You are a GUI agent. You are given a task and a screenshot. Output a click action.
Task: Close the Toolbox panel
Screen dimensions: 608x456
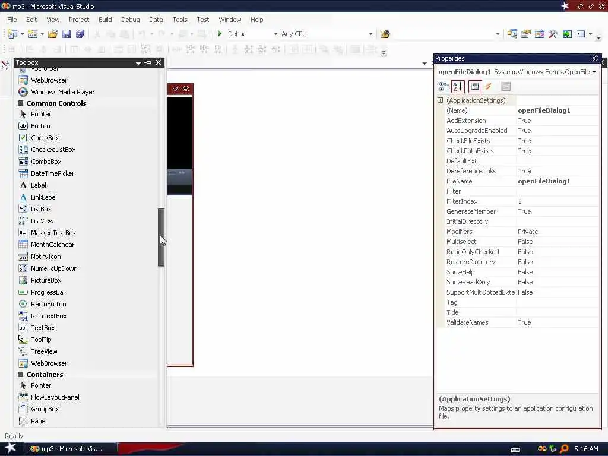tap(158, 62)
